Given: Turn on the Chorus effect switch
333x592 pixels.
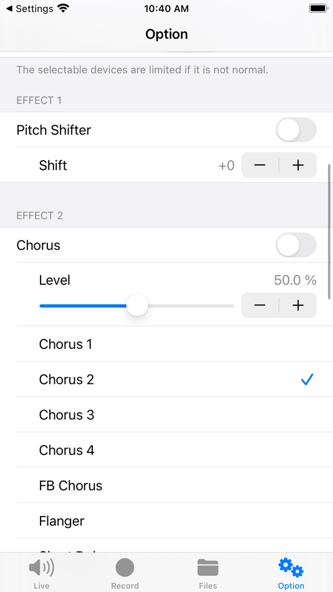Looking at the screenshot, I should pyautogui.click(x=296, y=245).
